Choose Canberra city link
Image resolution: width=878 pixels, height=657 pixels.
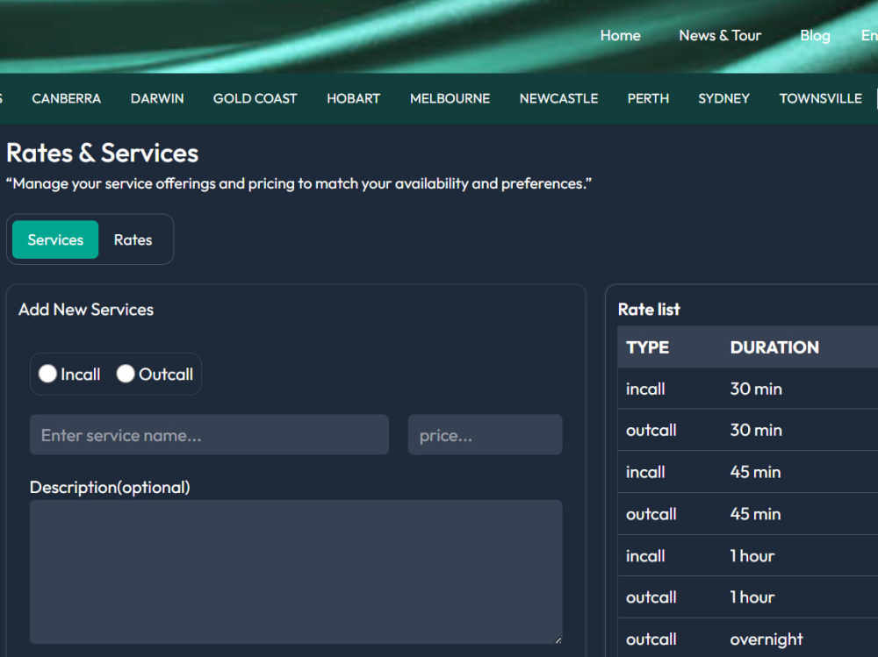click(66, 98)
